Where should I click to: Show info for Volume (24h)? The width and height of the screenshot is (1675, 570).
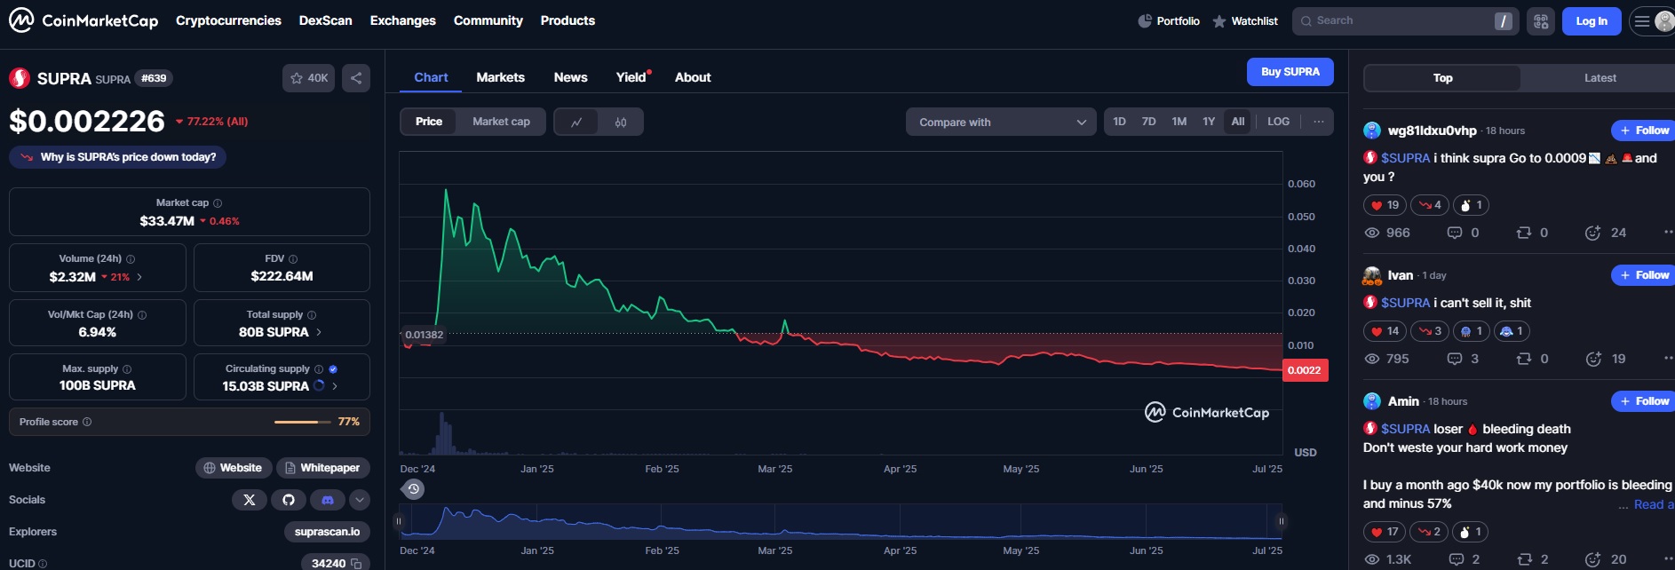tap(131, 259)
